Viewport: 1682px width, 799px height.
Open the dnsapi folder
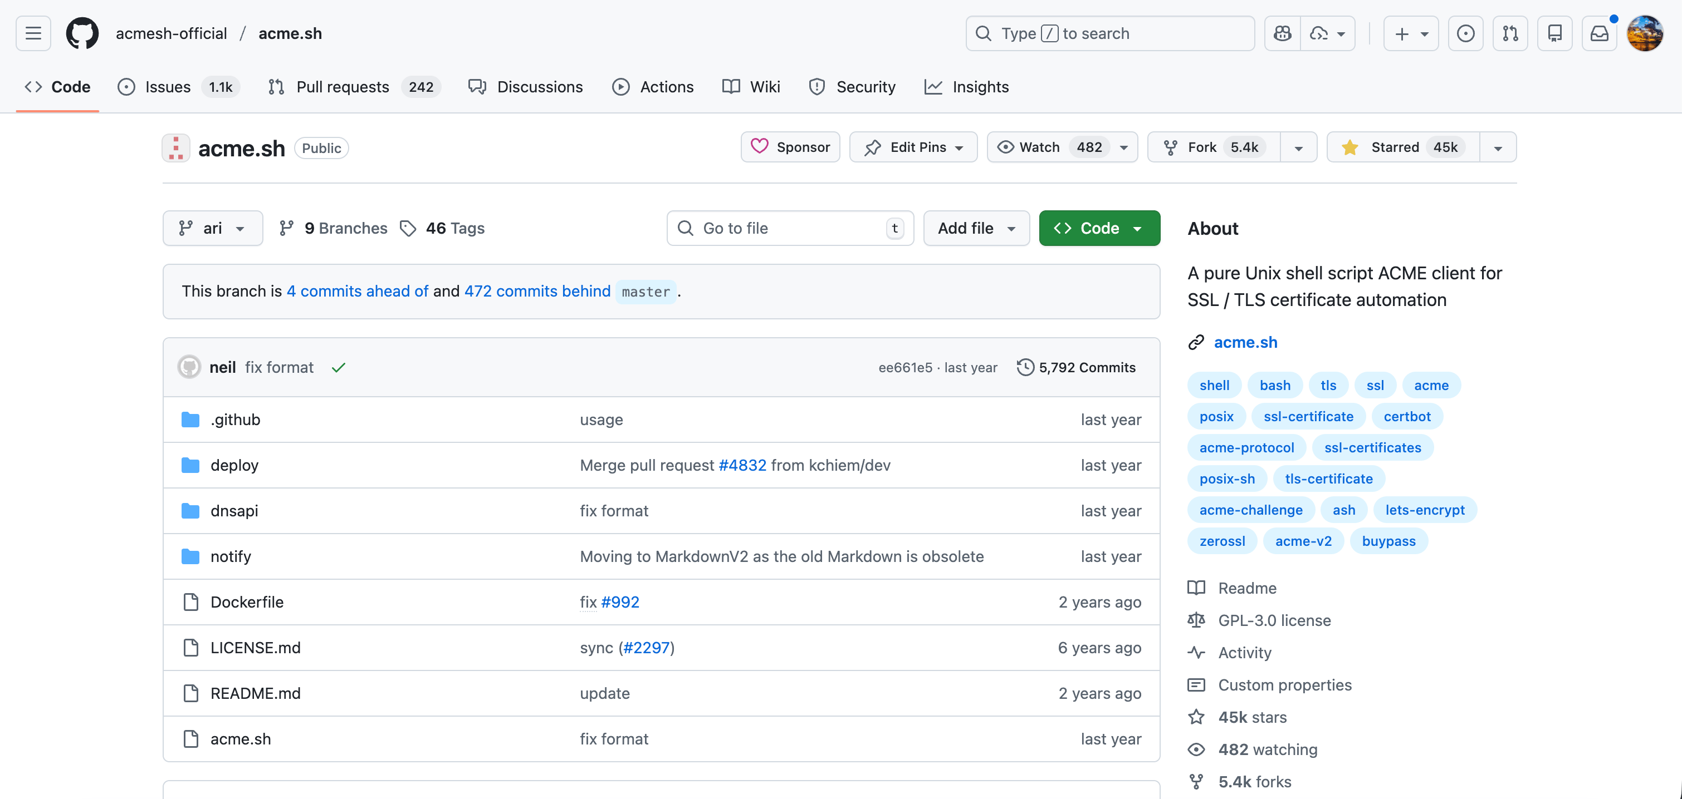click(234, 511)
